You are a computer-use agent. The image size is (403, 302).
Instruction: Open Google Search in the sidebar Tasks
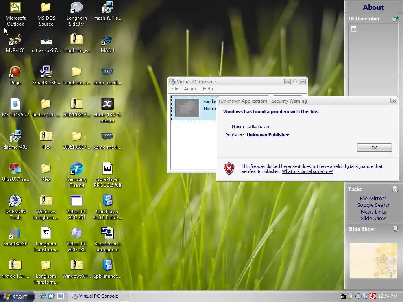pos(373,205)
